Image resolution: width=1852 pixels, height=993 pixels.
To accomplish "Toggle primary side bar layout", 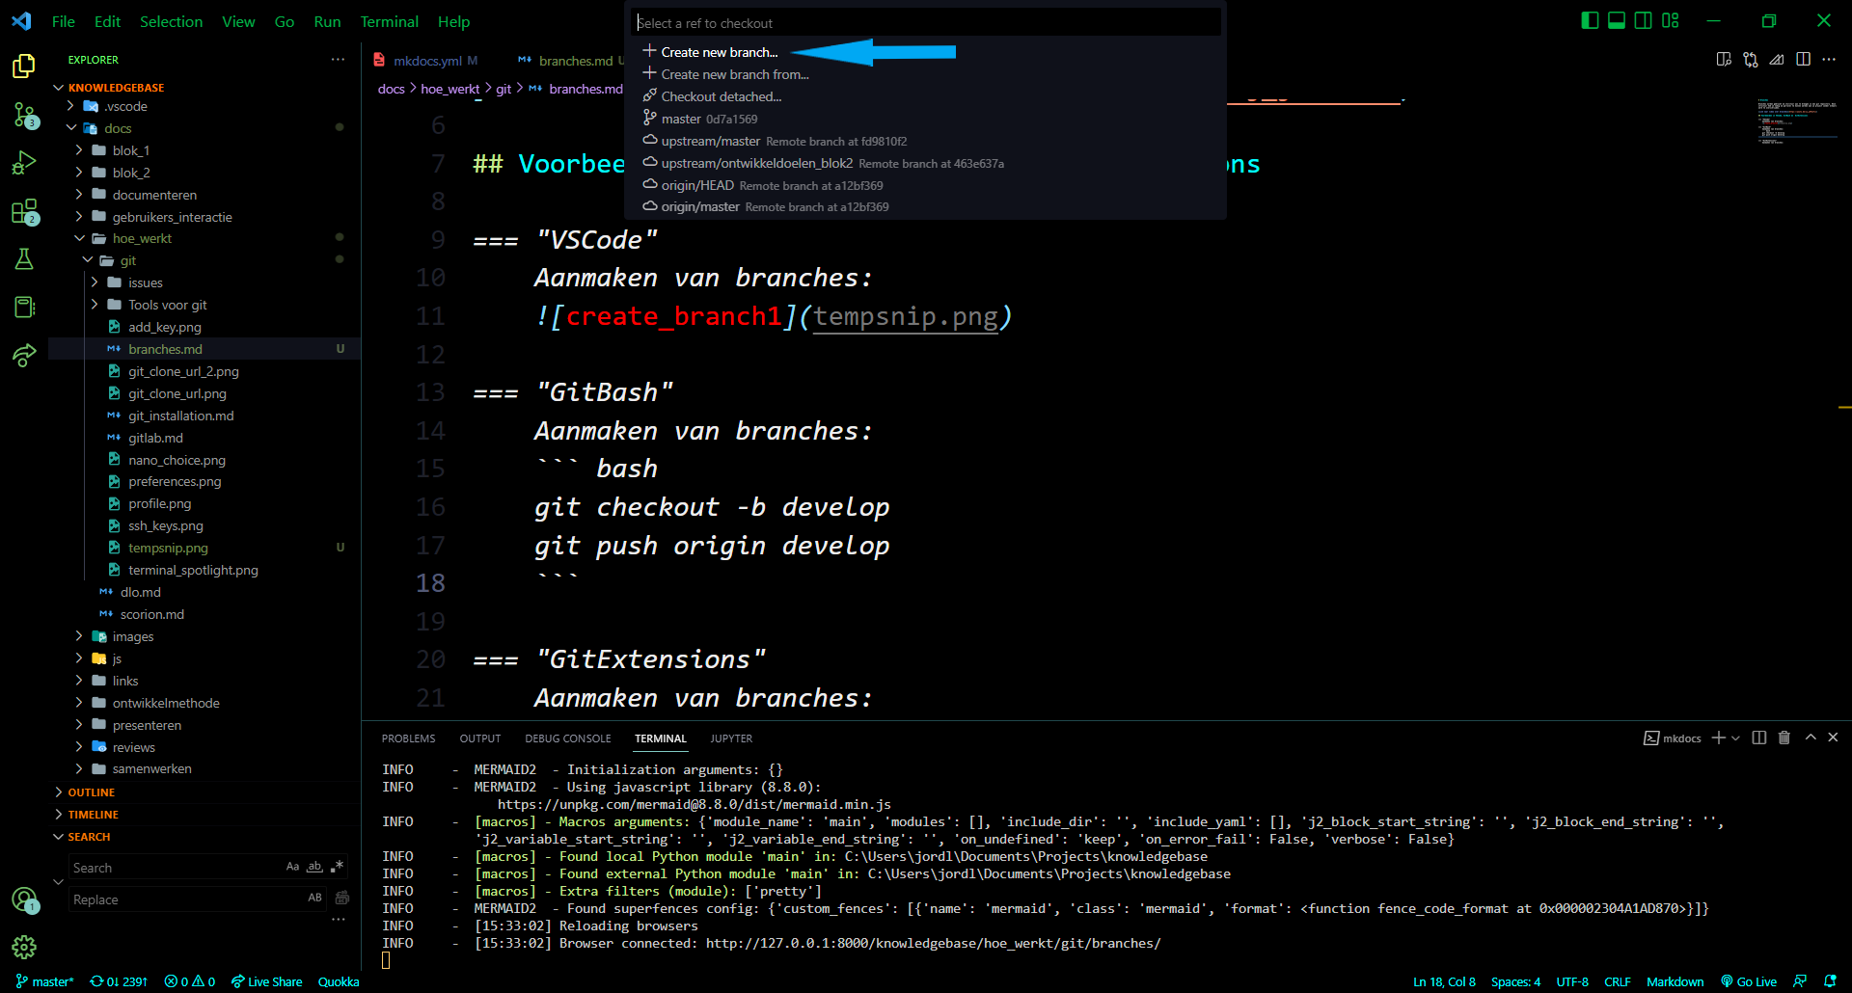I will click(x=1591, y=20).
